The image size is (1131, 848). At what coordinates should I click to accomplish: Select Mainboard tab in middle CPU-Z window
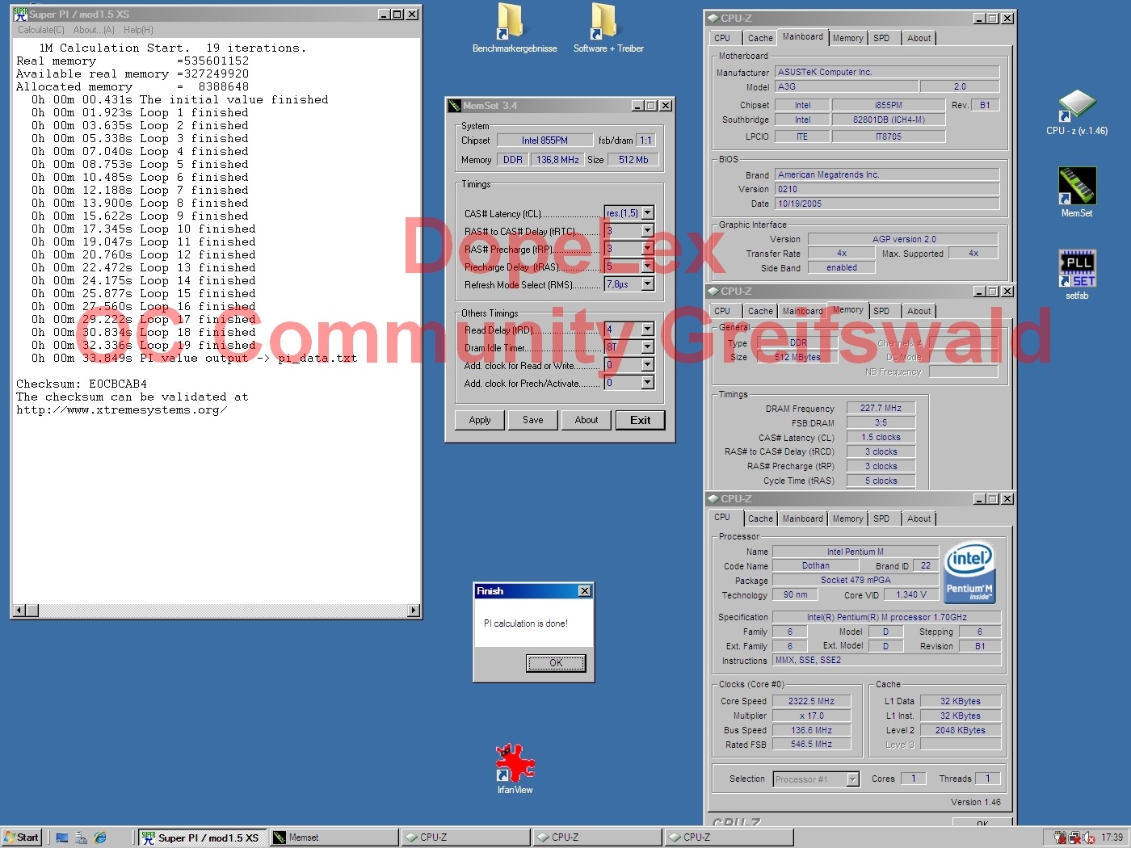pos(802,311)
